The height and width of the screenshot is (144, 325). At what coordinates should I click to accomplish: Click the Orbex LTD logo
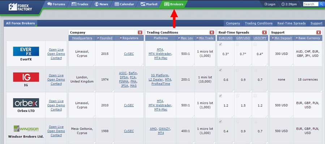[x=26, y=103]
